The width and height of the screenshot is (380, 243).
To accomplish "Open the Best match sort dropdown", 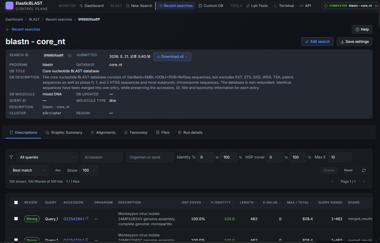I will [x=29, y=170].
